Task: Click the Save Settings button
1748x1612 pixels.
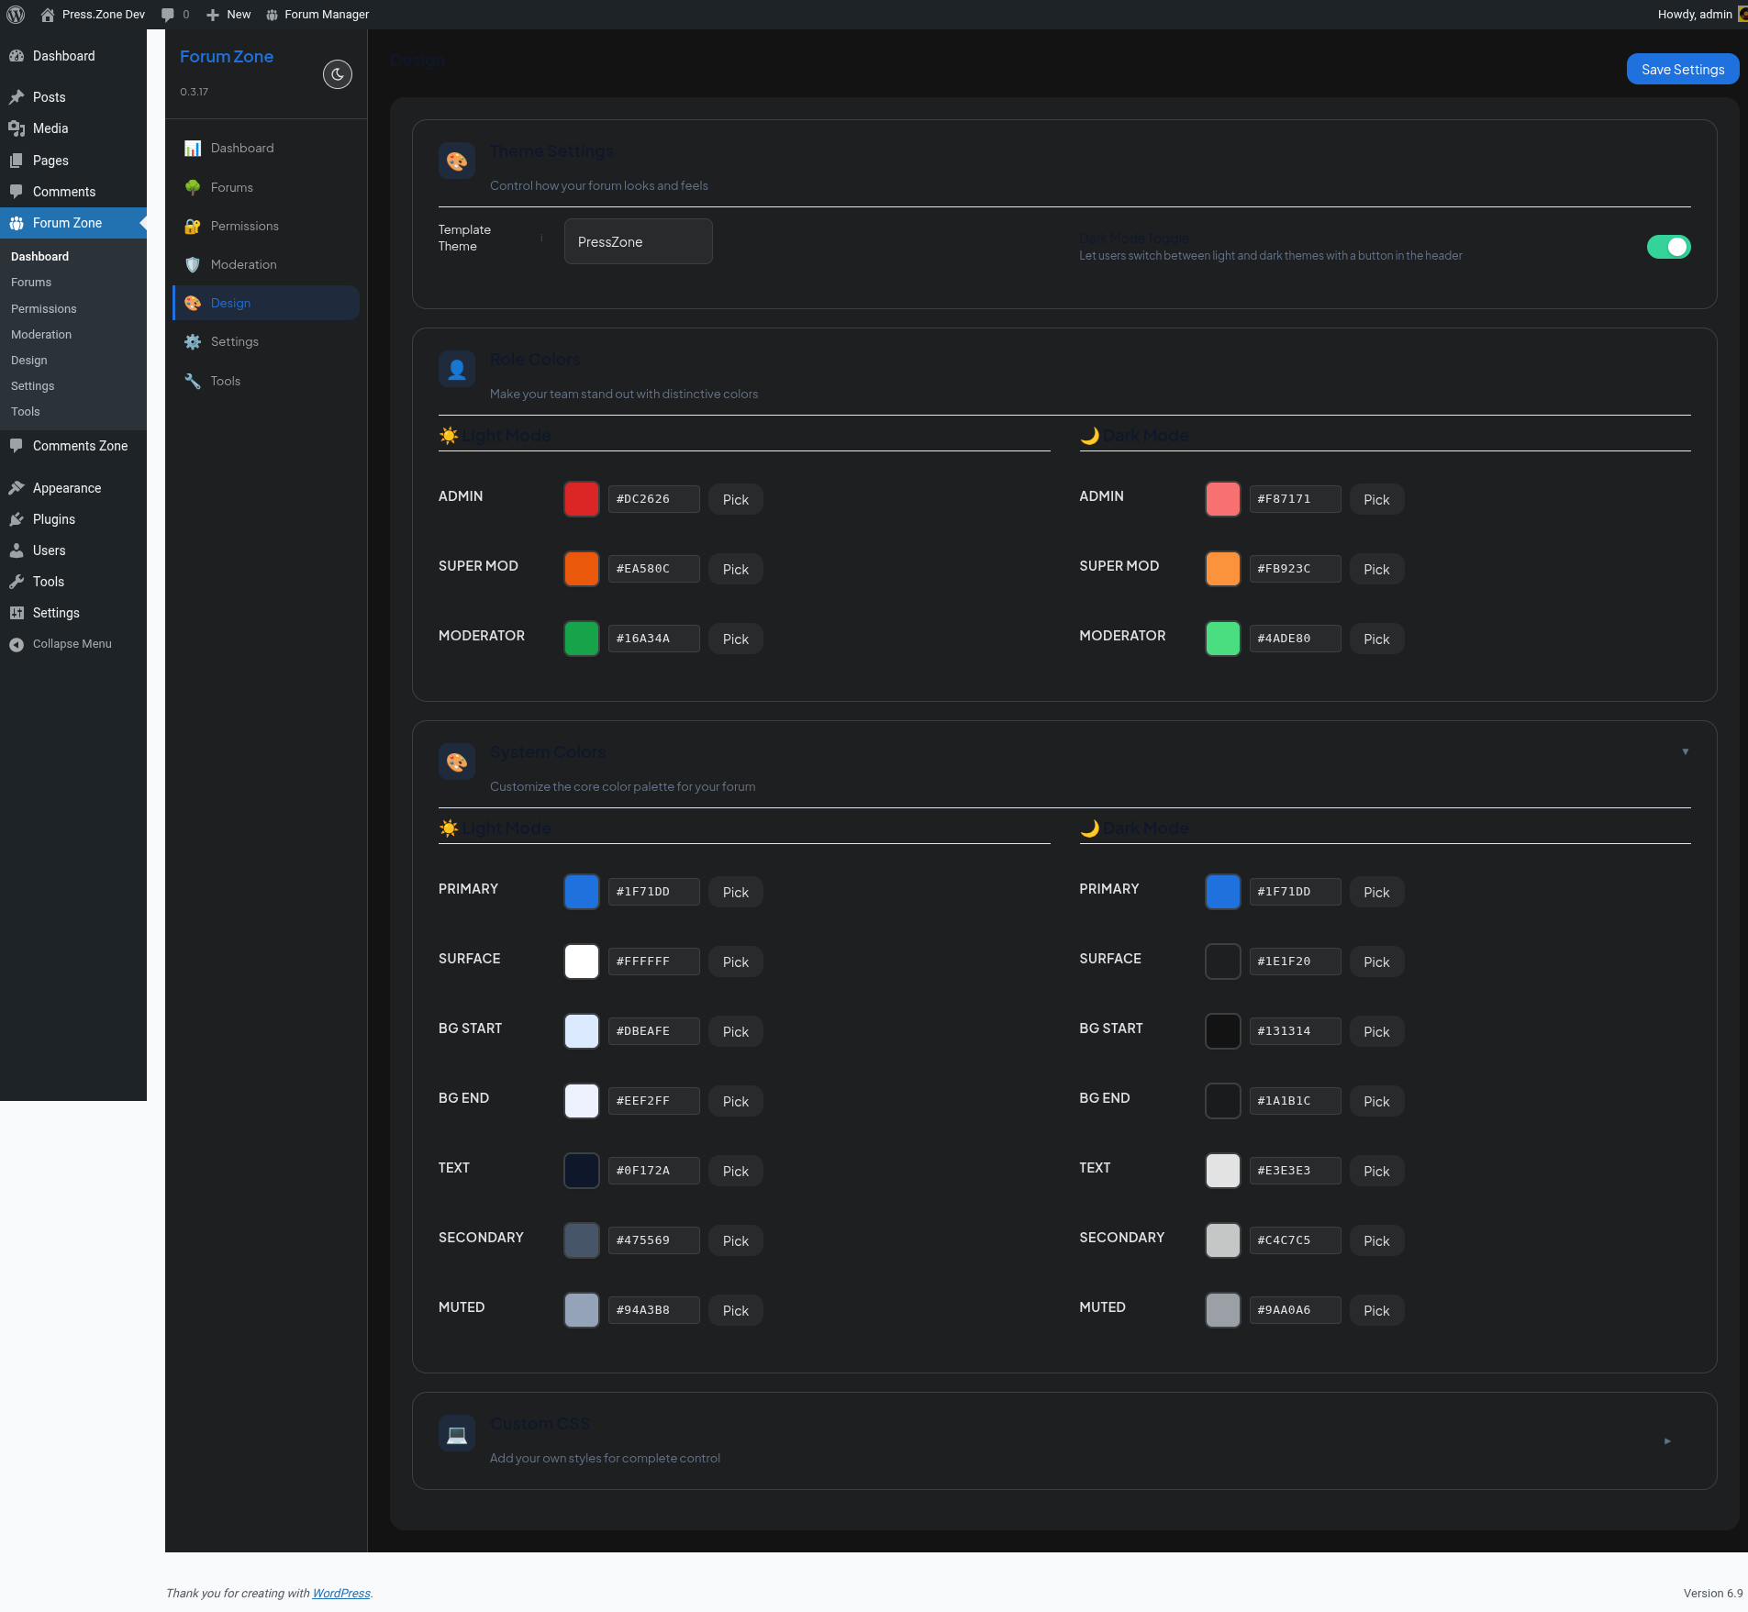Action: tap(1683, 70)
